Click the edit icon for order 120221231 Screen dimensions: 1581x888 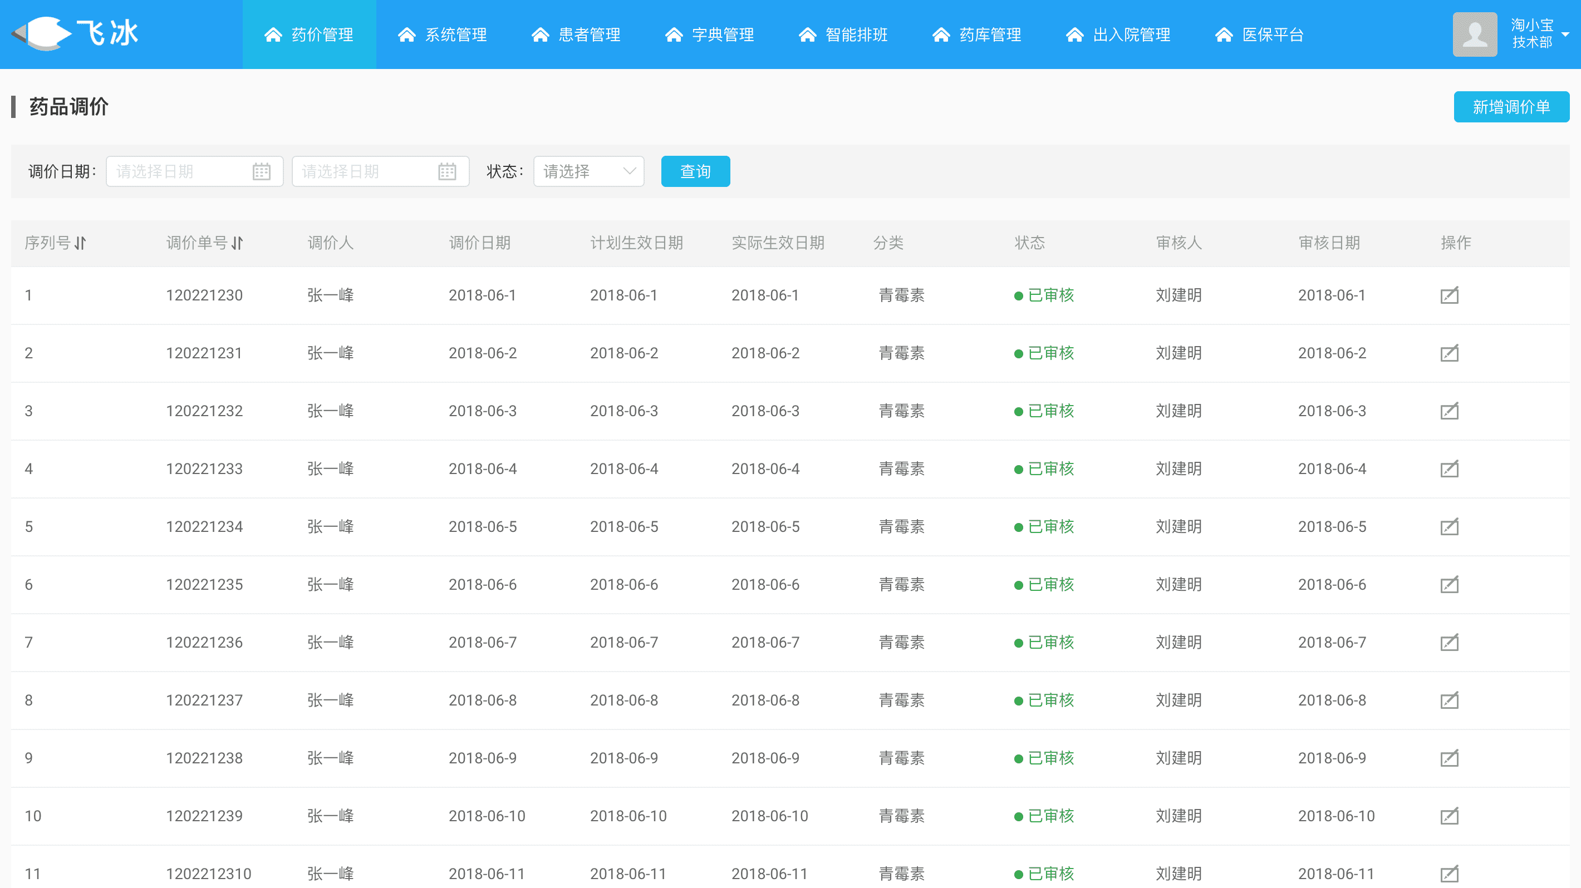[x=1449, y=353]
